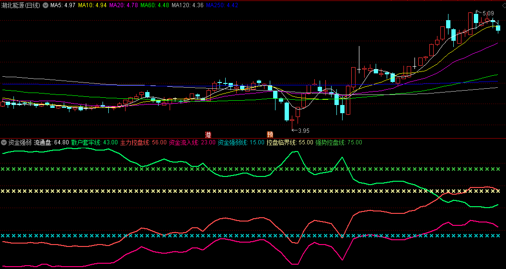Click the MA10: 4.94 yellow legend

pos(92,5)
